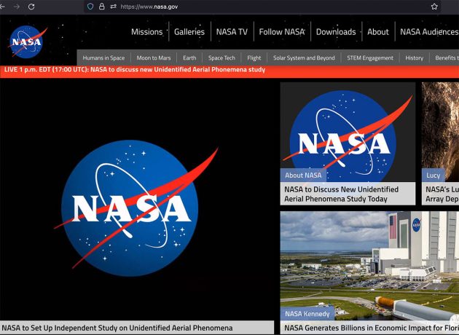Viewport: 459px width, 335px height.
Task: Click the NASA Kennedy category tag
Action: pos(307,314)
